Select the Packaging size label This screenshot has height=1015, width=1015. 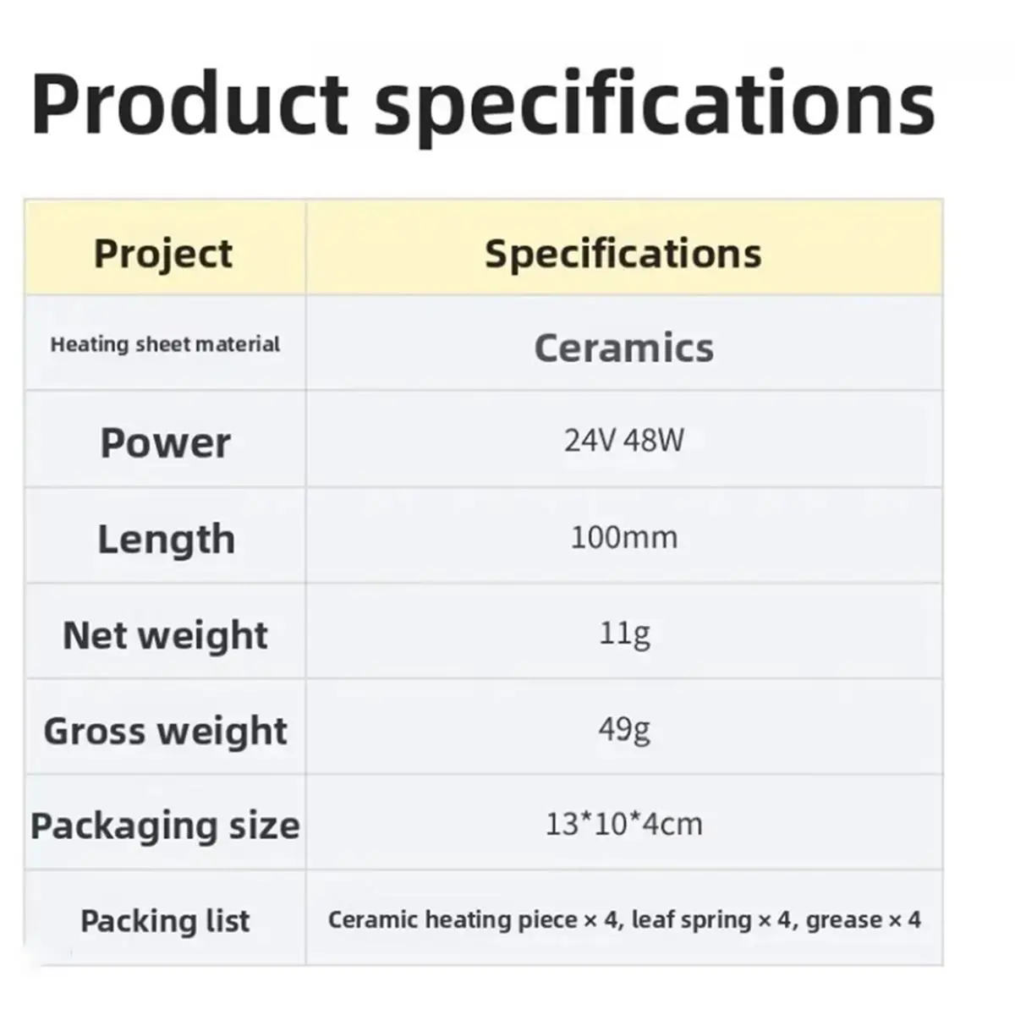pos(165,826)
